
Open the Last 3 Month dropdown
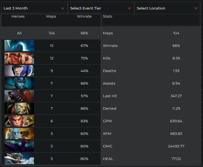34,8
